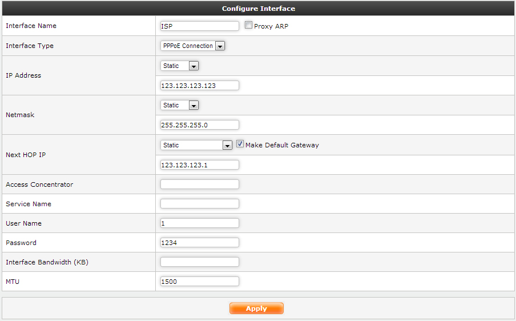The height and width of the screenshot is (321, 516).
Task: Click the User Name text field
Action: click(x=200, y=223)
